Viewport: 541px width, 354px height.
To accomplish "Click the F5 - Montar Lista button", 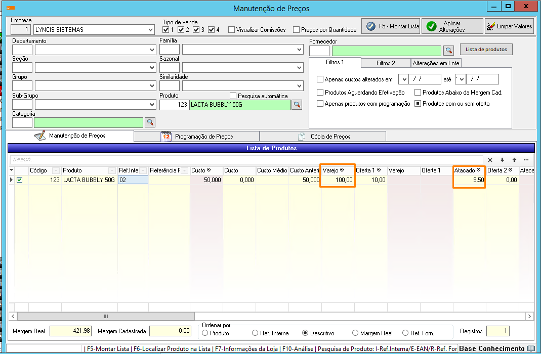I will tap(393, 26).
